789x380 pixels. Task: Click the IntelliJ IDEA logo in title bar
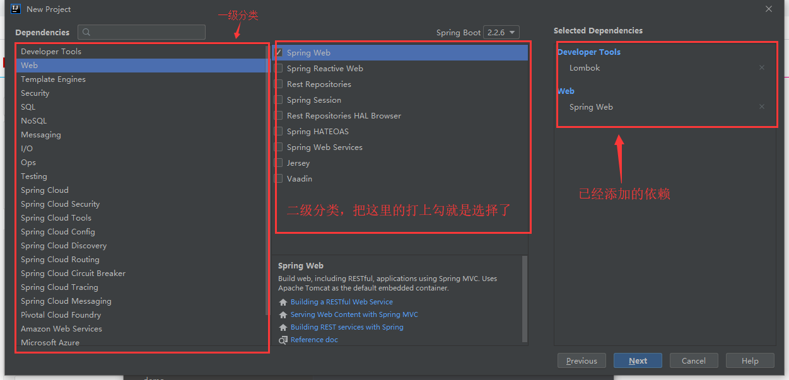[x=16, y=9]
